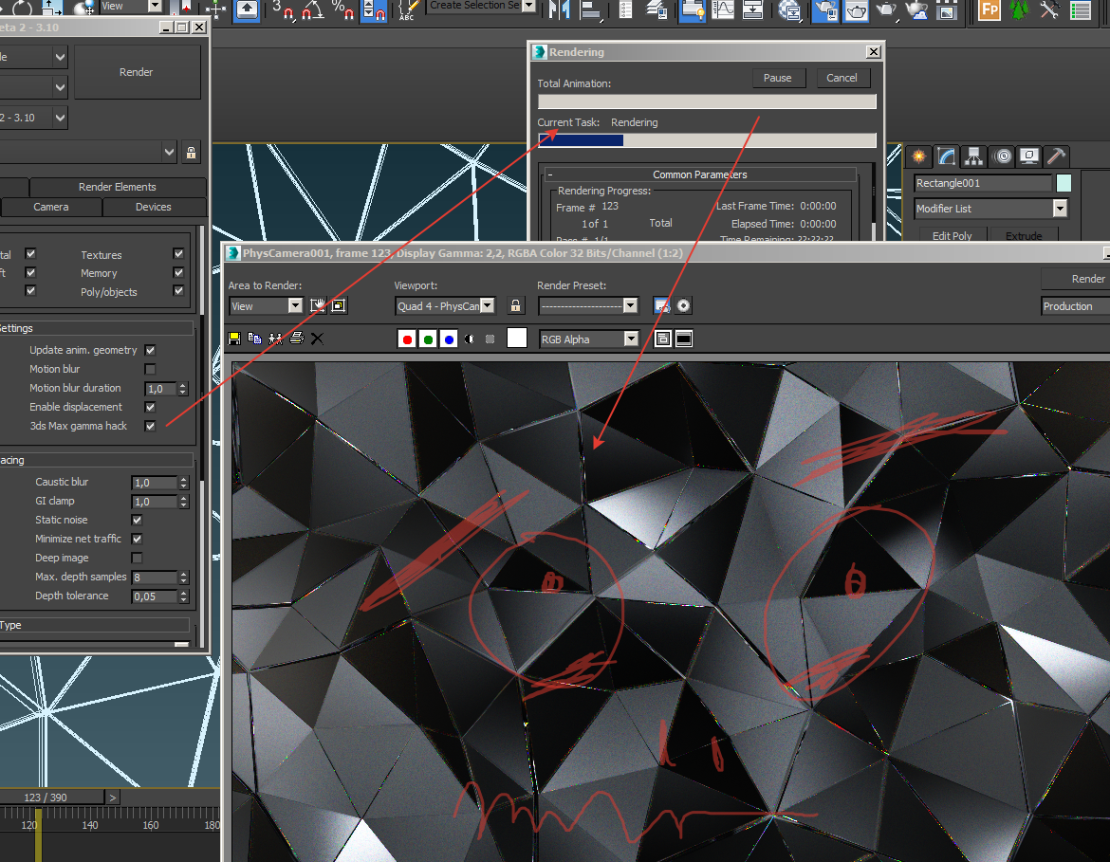This screenshot has width=1110, height=862.
Task: Enable the Motion blur checkbox
Action: tap(150, 369)
